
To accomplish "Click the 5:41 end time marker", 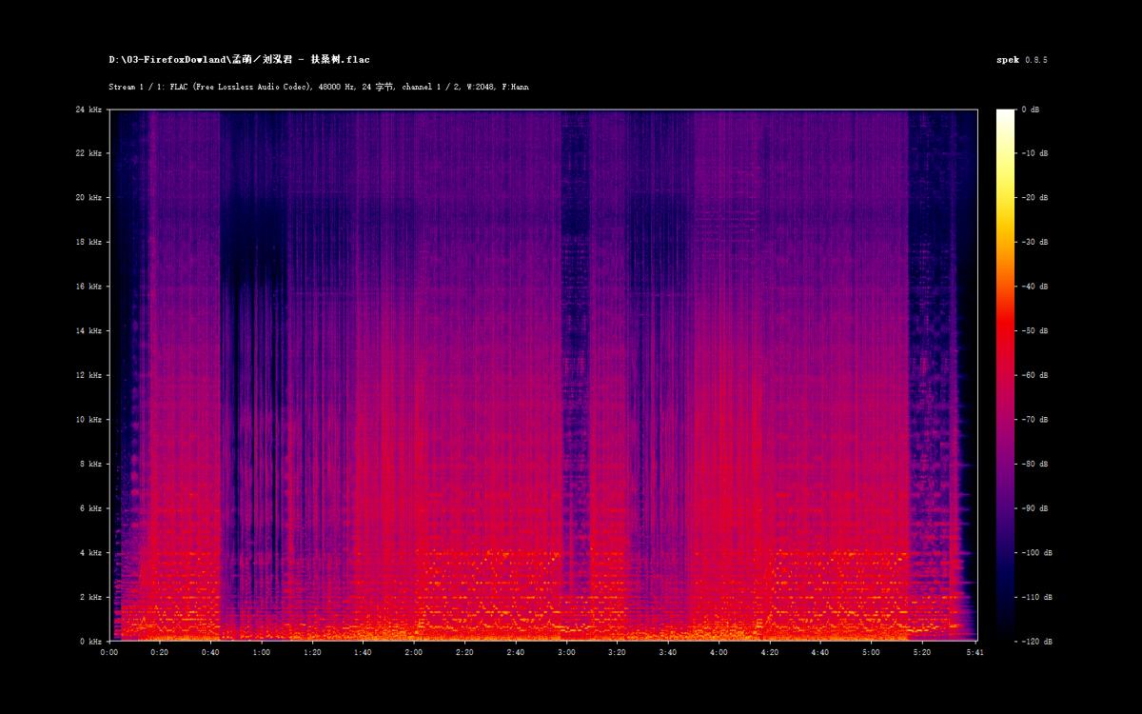I will point(976,653).
